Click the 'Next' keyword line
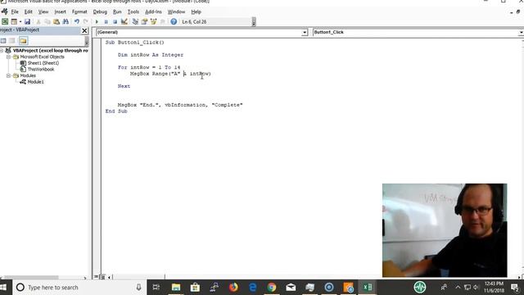 pyautogui.click(x=124, y=86)
